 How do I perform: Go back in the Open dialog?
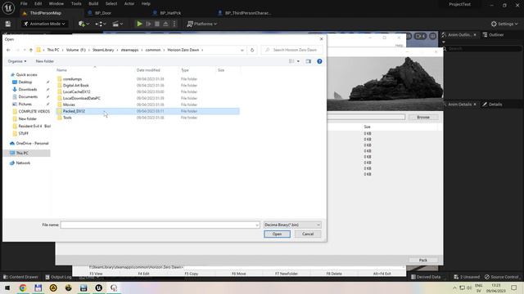8,50
